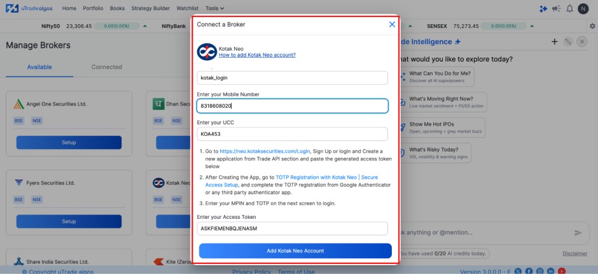Click the send arrow in the Ask anything box
Image resolution: width=598 pixels, height=274 pixels.
click(578, 233)
